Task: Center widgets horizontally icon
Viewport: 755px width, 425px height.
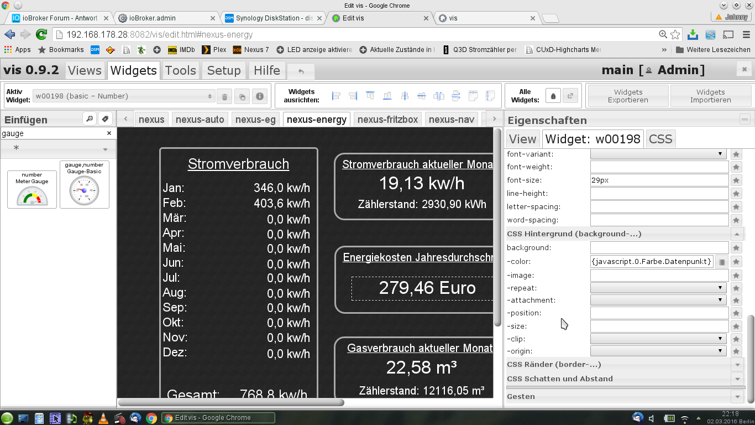Action: coord(422,96)
